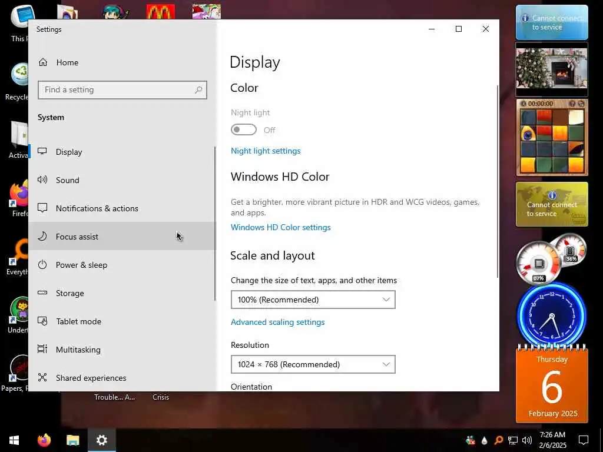
Task: Click the Settings sidebar scrollbar
Action: point(214,224)
